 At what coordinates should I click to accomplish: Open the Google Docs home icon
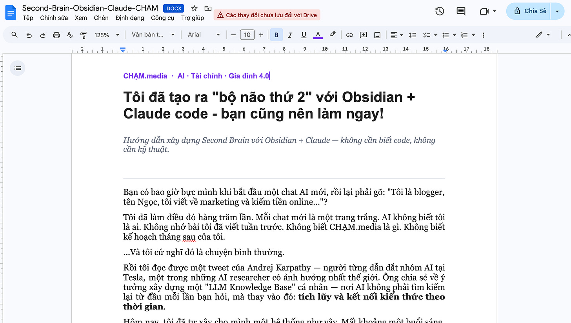click(10, 12)
